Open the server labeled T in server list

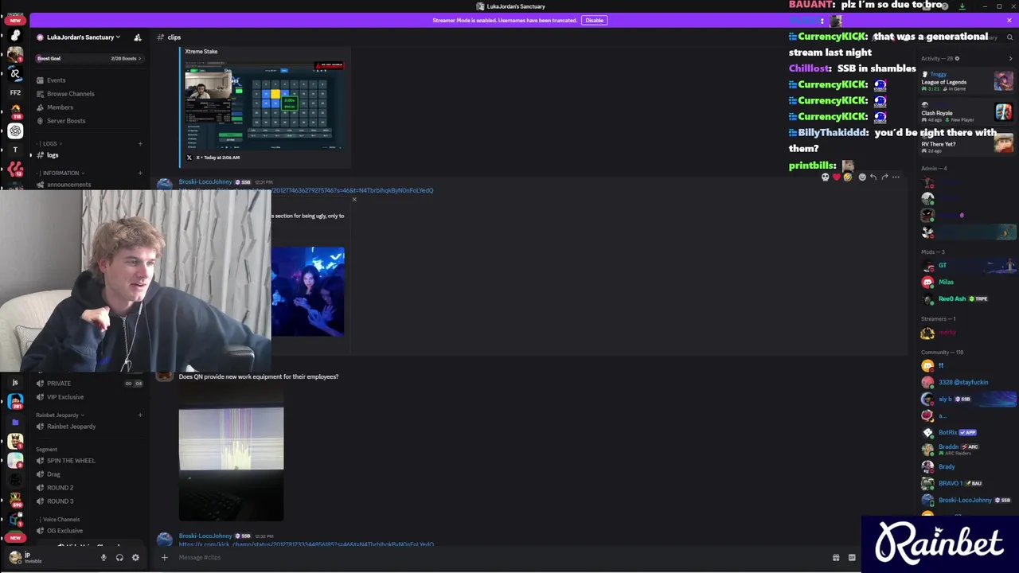coord(15,150)
